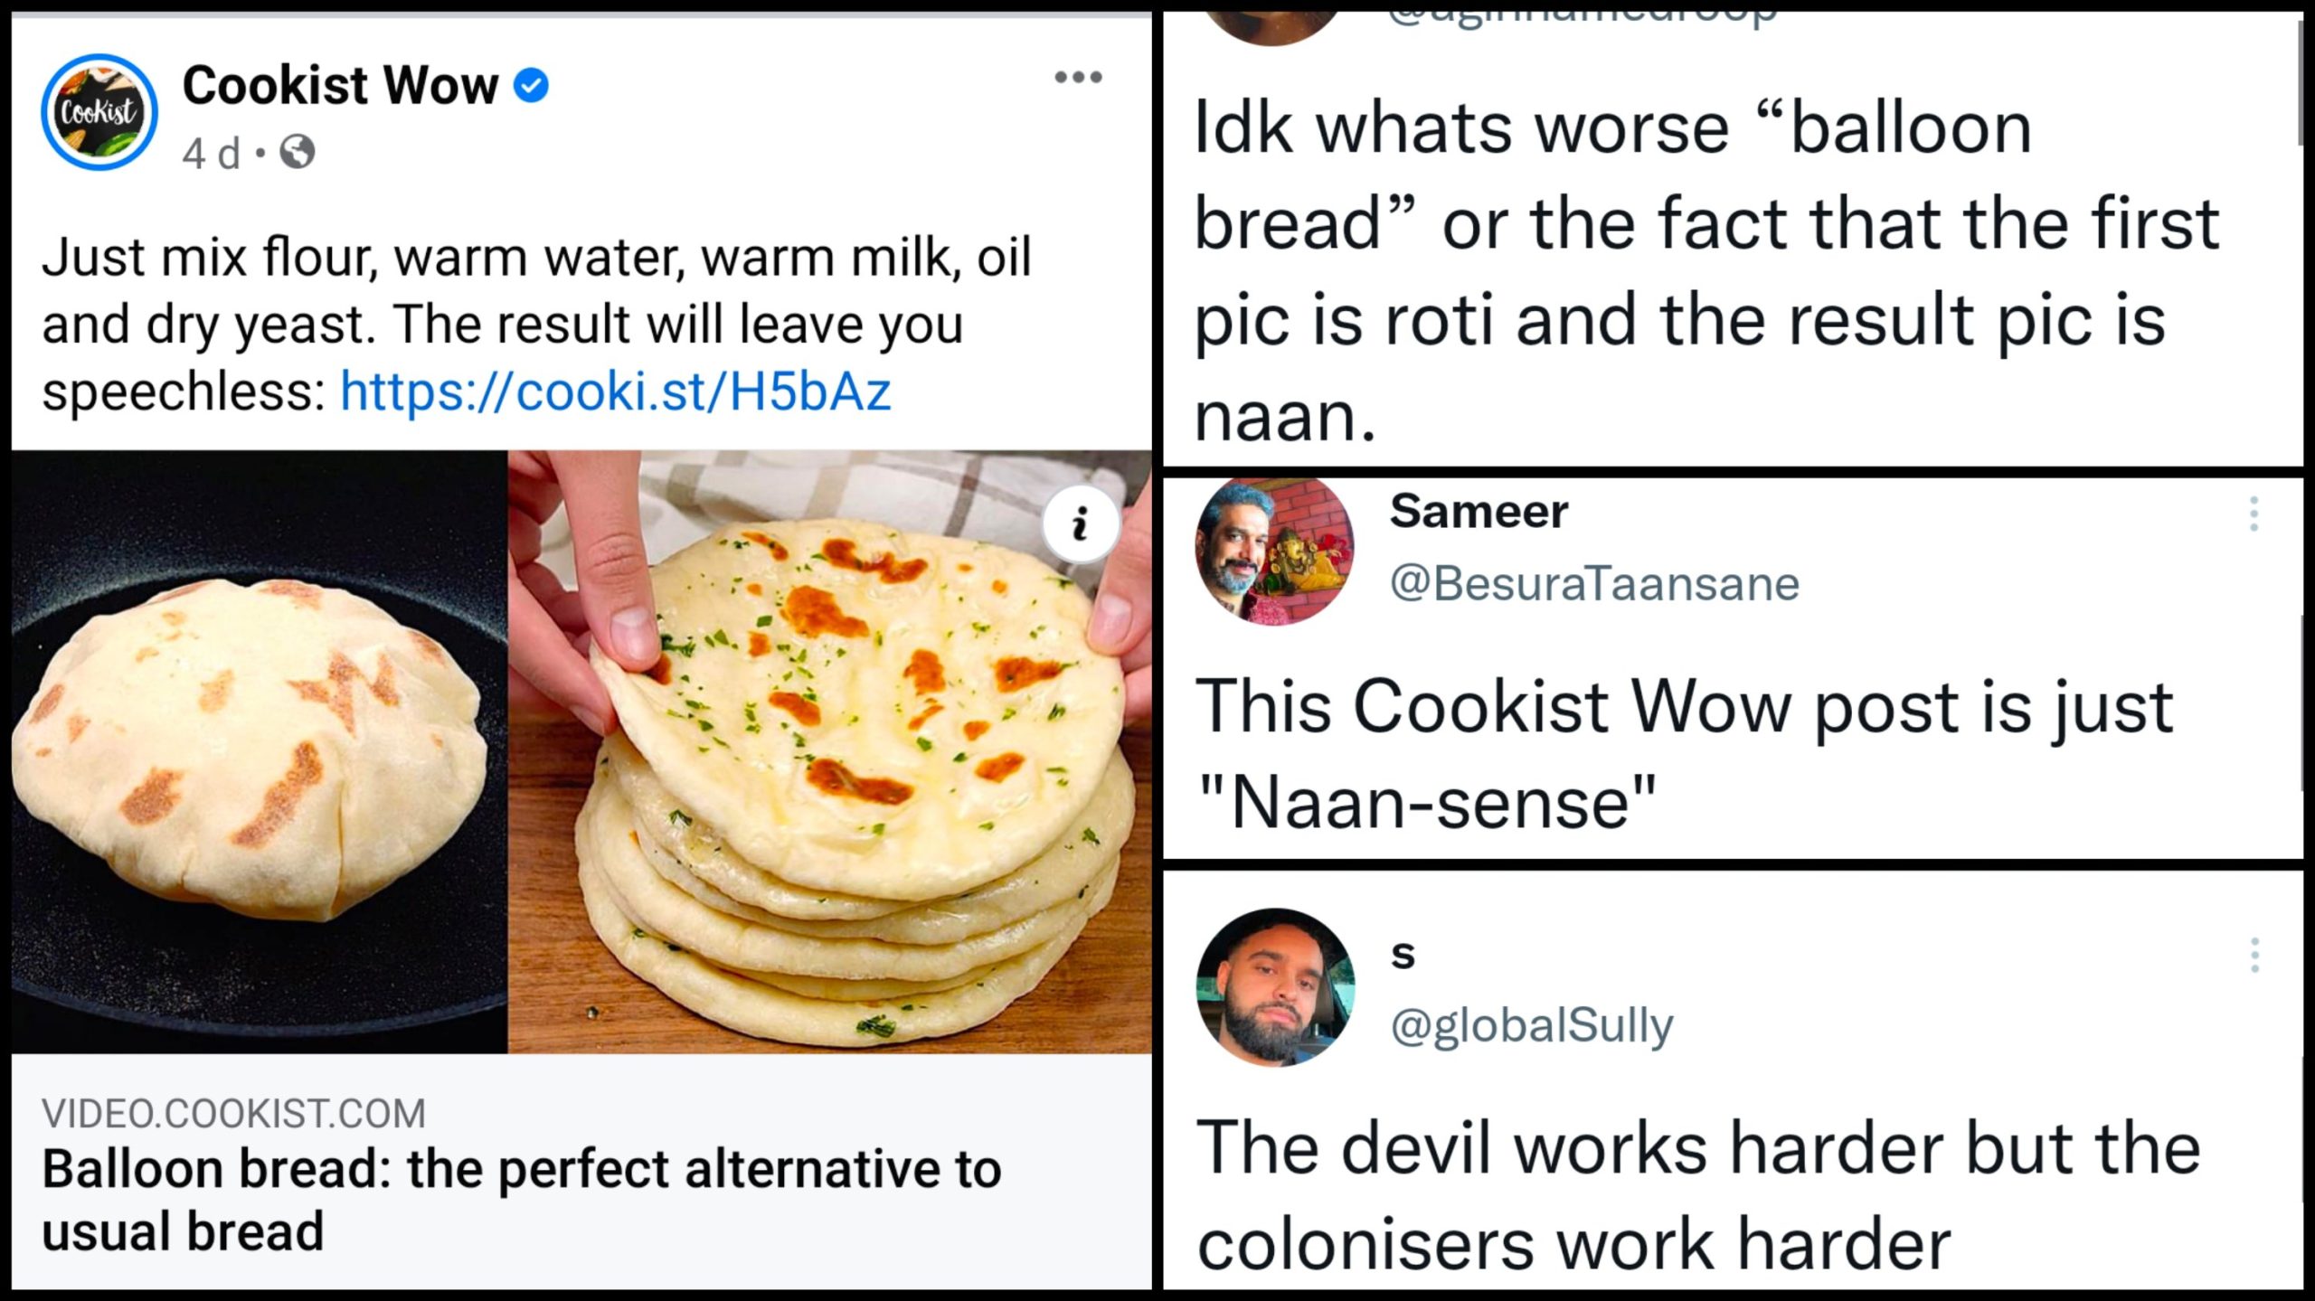Screen dimensions: 2315x1301
Task: Click the "Naan-sense" tweet text
Action: [x=1682, y=752]
